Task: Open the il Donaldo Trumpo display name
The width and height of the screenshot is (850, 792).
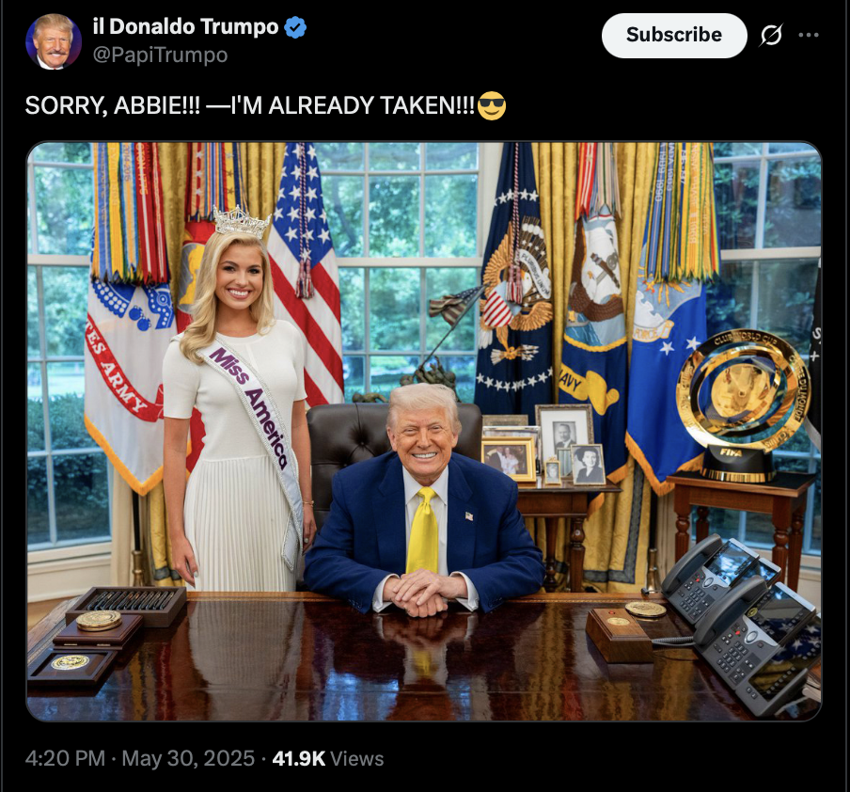Action: [x=185, y=26]
